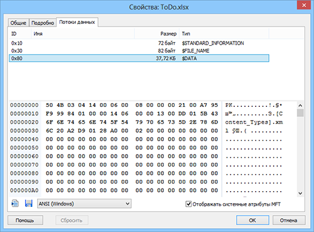
Task: Close the ToDo.xlsx properties dialog
Action: pyautogui.click(x=304, y=5)
